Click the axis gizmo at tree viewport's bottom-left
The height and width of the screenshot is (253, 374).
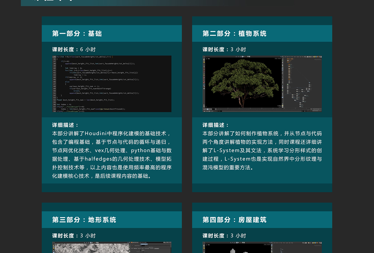(x=206, y=106)
